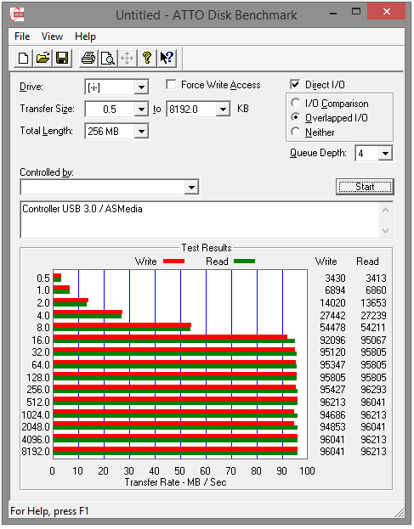
Task: Click inside the Controller USB 3.0 description box
Action: [x=200, y=220]
